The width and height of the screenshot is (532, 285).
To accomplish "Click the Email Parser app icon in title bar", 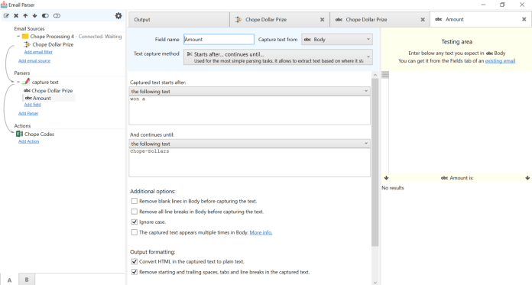I will [x=4, y=5].
